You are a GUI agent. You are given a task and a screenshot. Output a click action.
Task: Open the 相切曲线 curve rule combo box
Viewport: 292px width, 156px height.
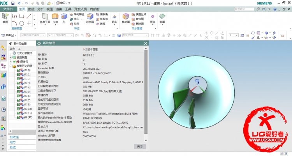click(135, 35)
